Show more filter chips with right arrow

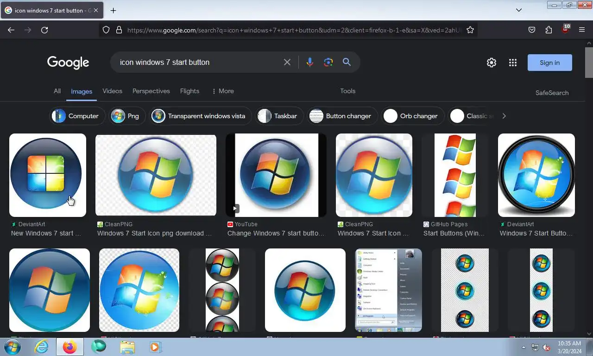(x=504, y=116)
